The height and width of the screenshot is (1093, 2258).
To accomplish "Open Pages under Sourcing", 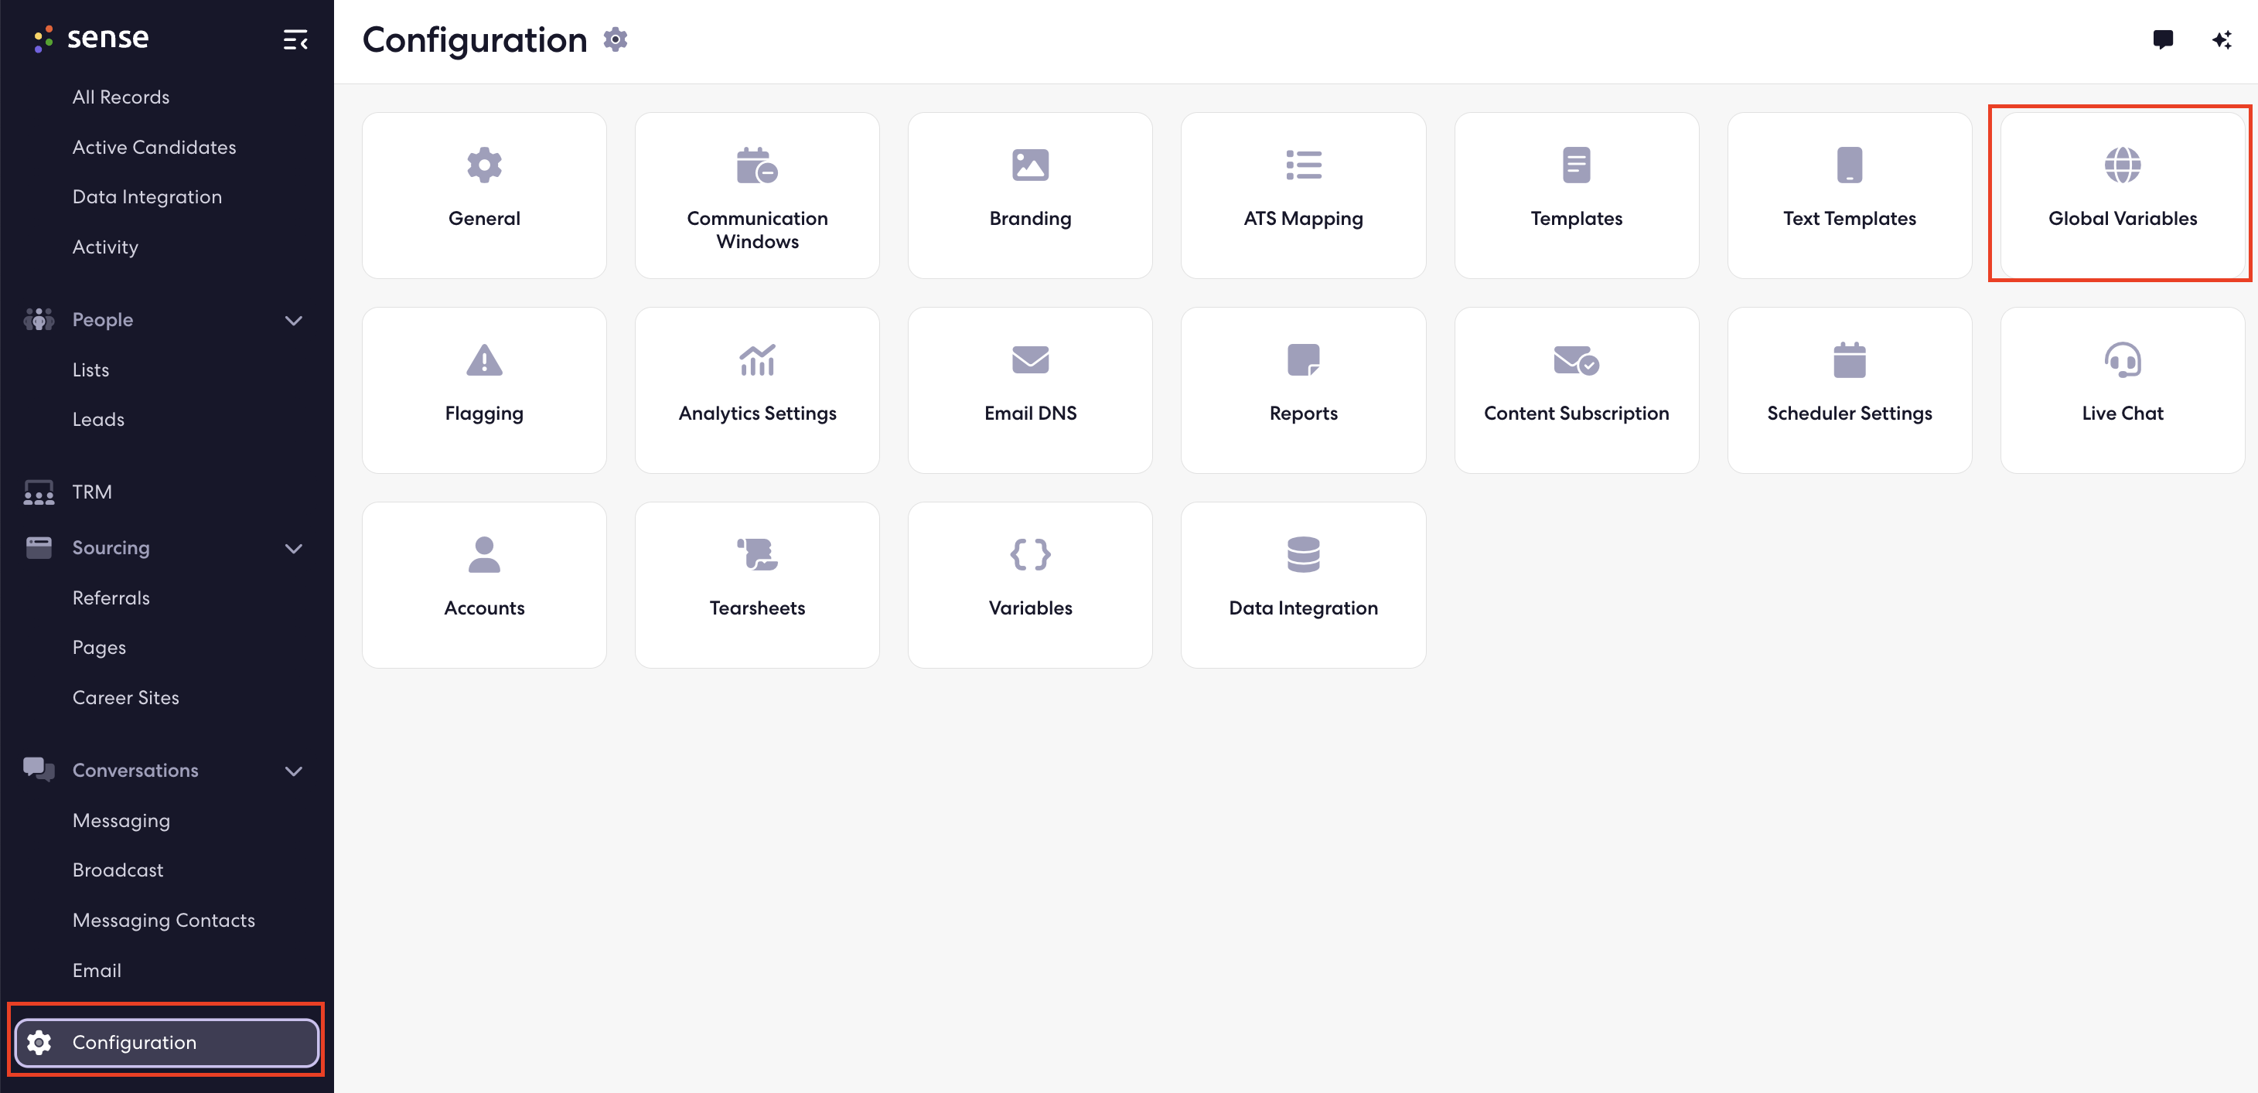I will tap(99, 648).
